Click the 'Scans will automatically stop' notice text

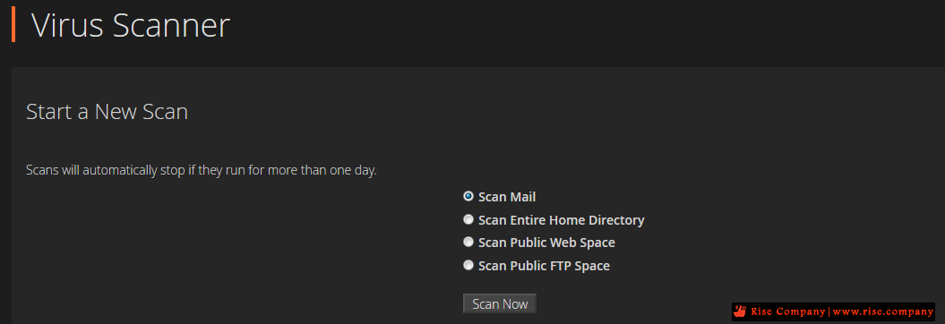[202, 170]
